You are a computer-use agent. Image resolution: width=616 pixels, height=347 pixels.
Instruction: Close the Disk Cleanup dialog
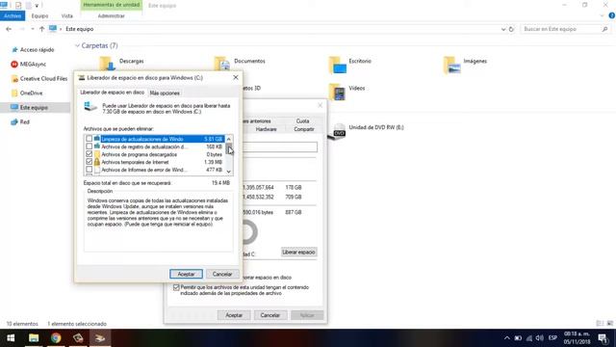[236, 77]
